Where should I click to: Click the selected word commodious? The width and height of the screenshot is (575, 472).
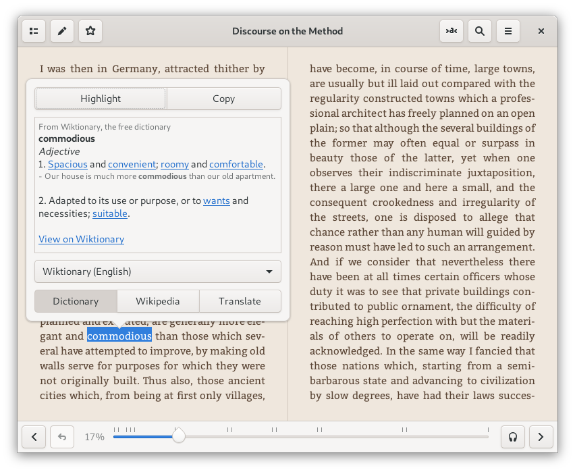coord(119,336)
